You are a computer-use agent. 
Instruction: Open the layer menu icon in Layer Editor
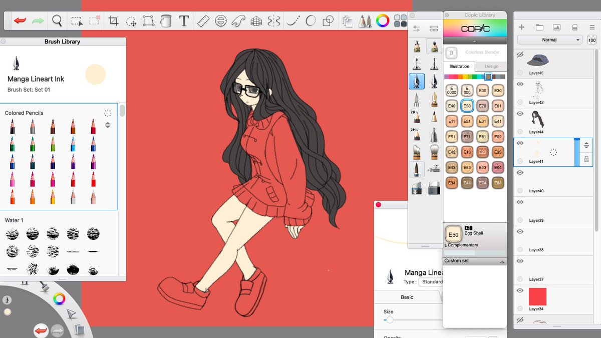click(591, 27)
